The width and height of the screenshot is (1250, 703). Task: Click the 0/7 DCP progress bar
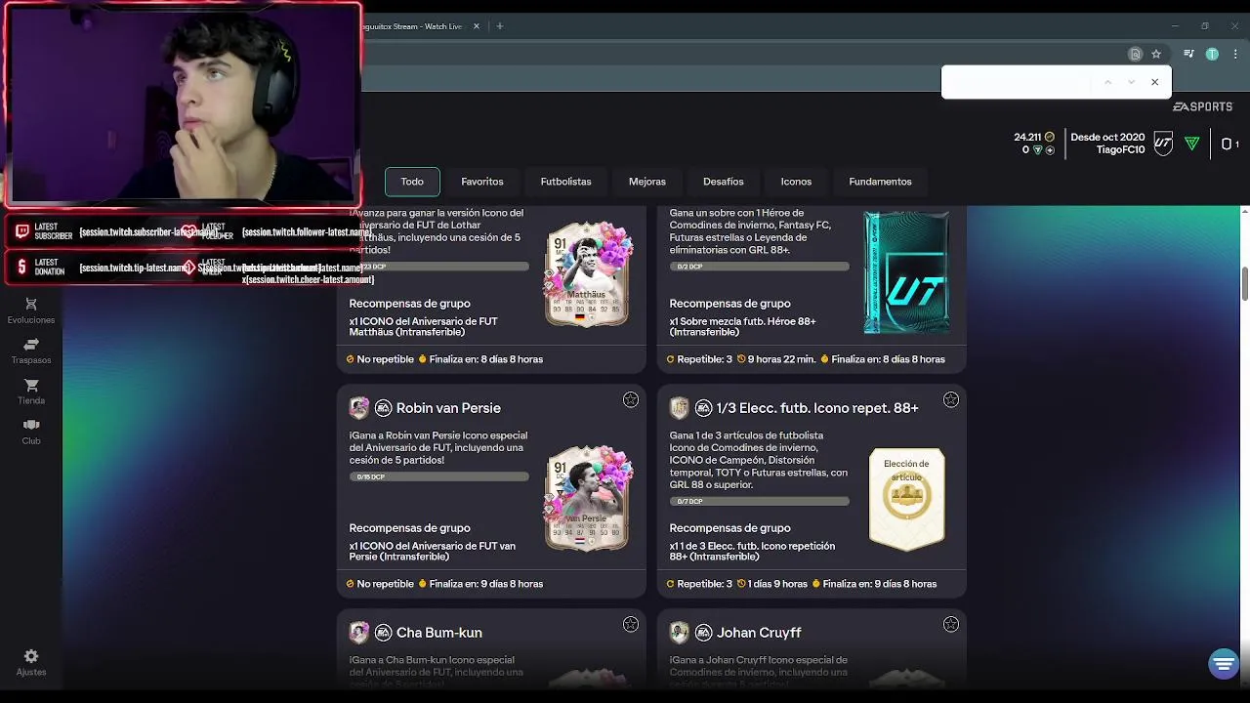click(x=760, y=501)
